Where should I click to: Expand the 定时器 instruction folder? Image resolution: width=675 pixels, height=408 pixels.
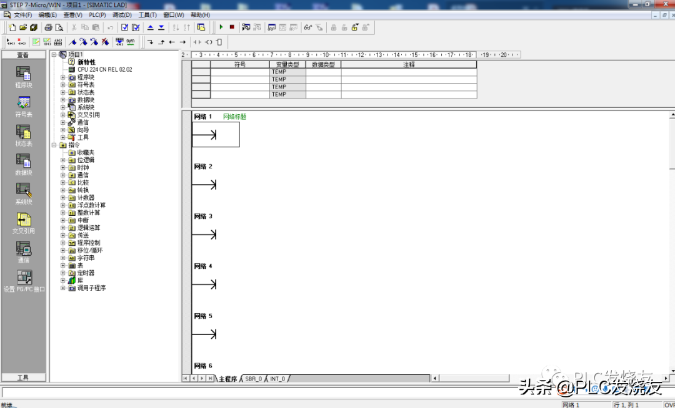pyautogui.click(x=63, y=273)
